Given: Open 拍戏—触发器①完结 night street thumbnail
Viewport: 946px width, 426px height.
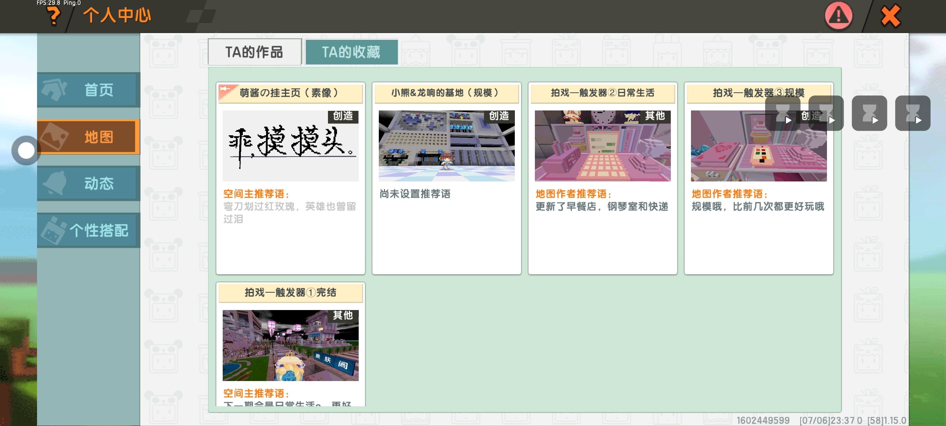Looking at the screenshot, I should 291,346.
